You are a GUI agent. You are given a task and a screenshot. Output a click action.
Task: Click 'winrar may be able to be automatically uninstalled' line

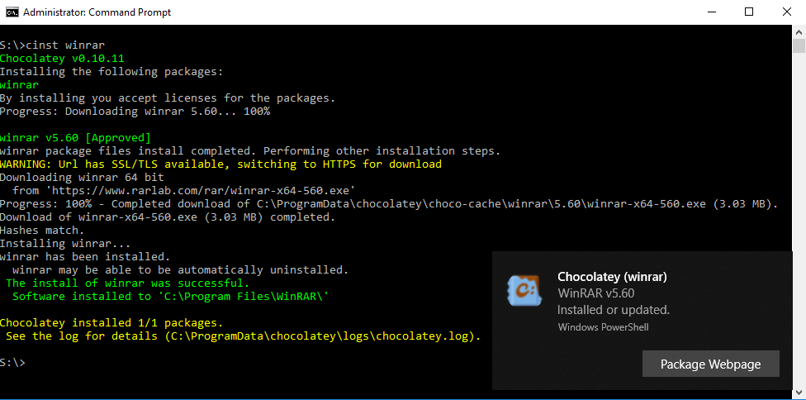[x=180, y=269]
